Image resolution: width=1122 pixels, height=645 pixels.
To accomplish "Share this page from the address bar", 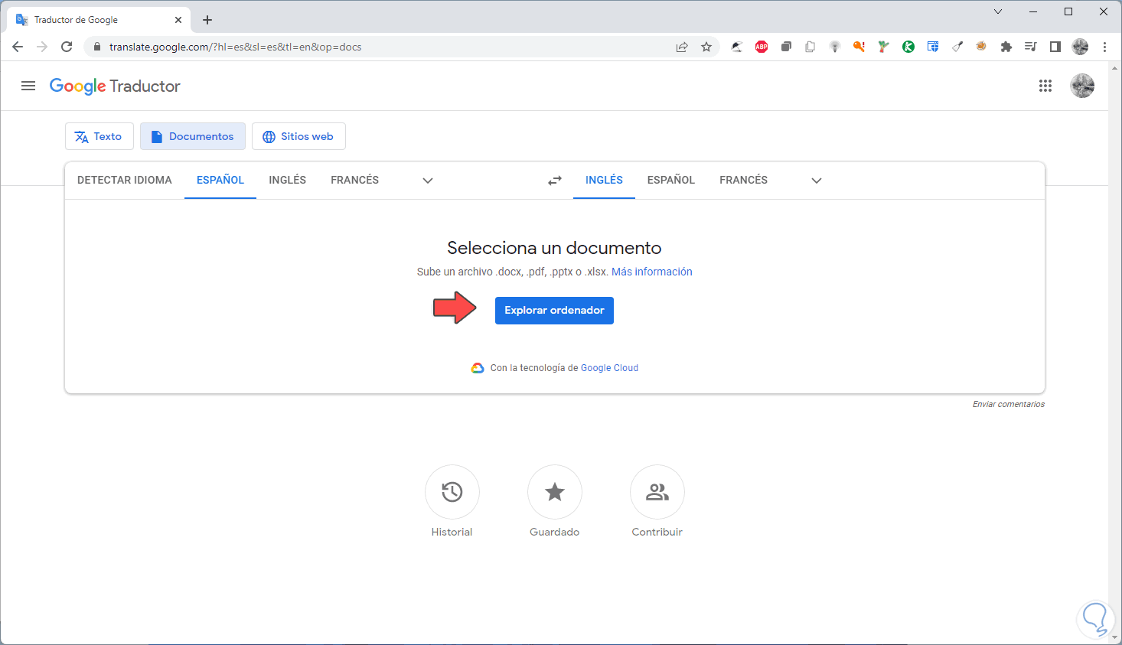I will pyautogui.click(x=682, y=47).
